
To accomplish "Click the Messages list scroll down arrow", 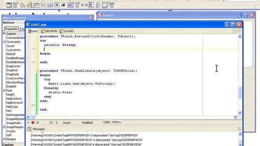I will [x=240, y=144].
